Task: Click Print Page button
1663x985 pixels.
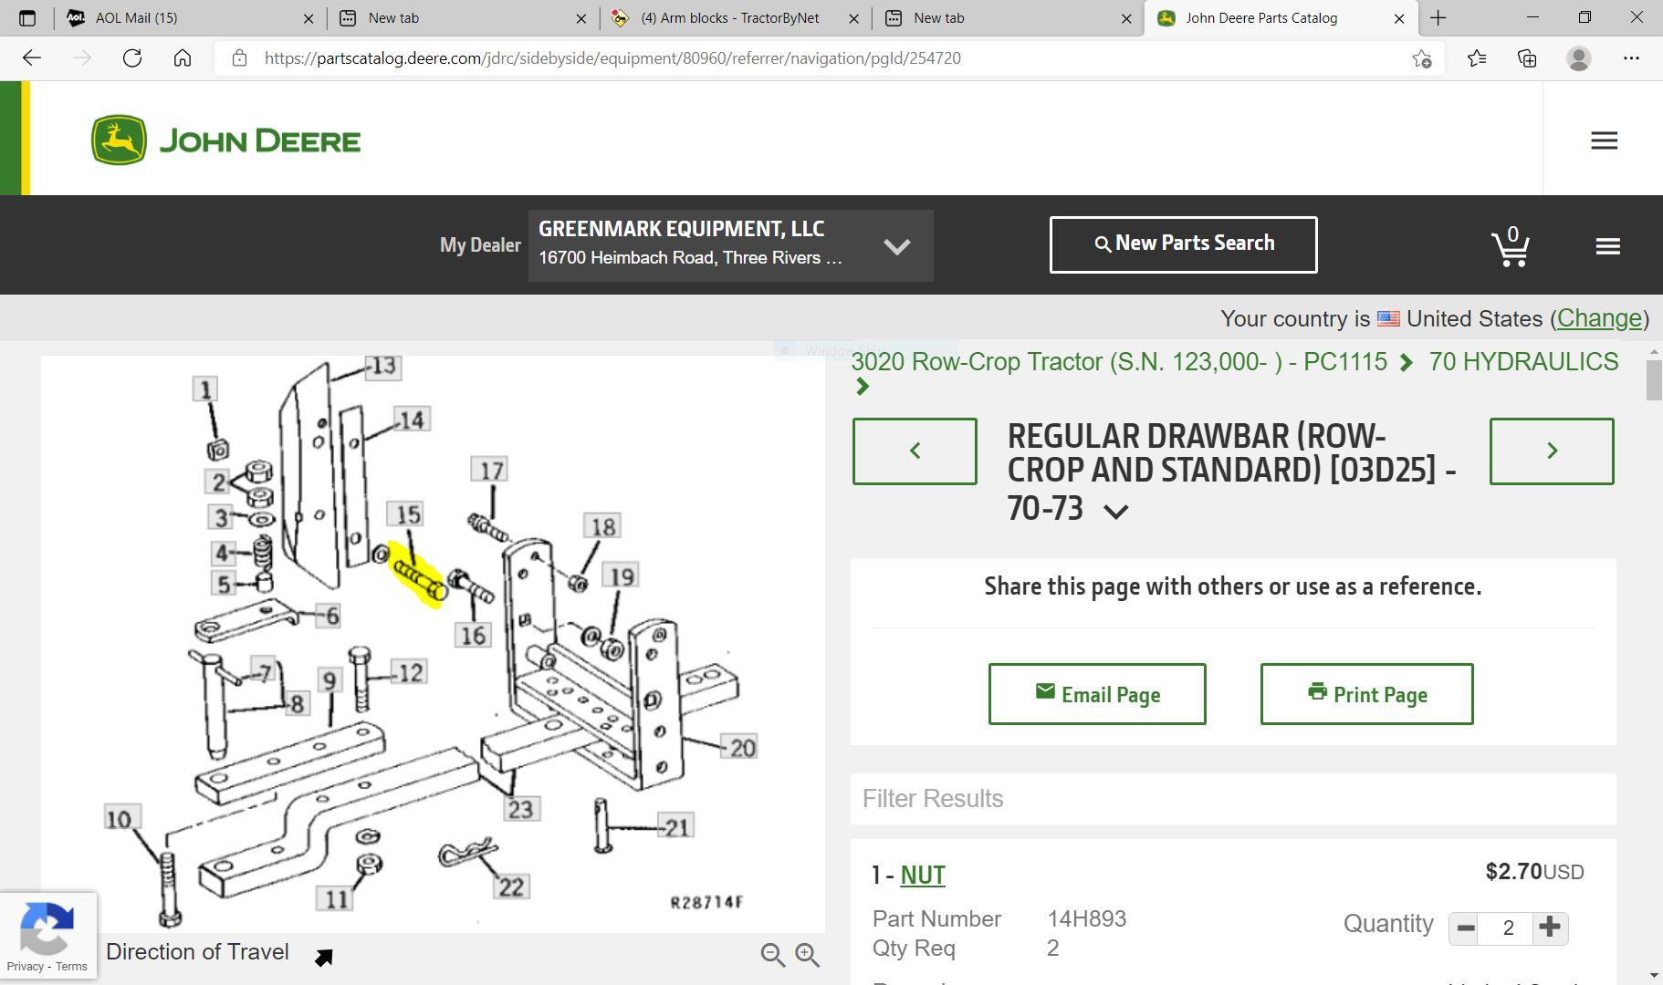Action: click(x=1366, y=694)
